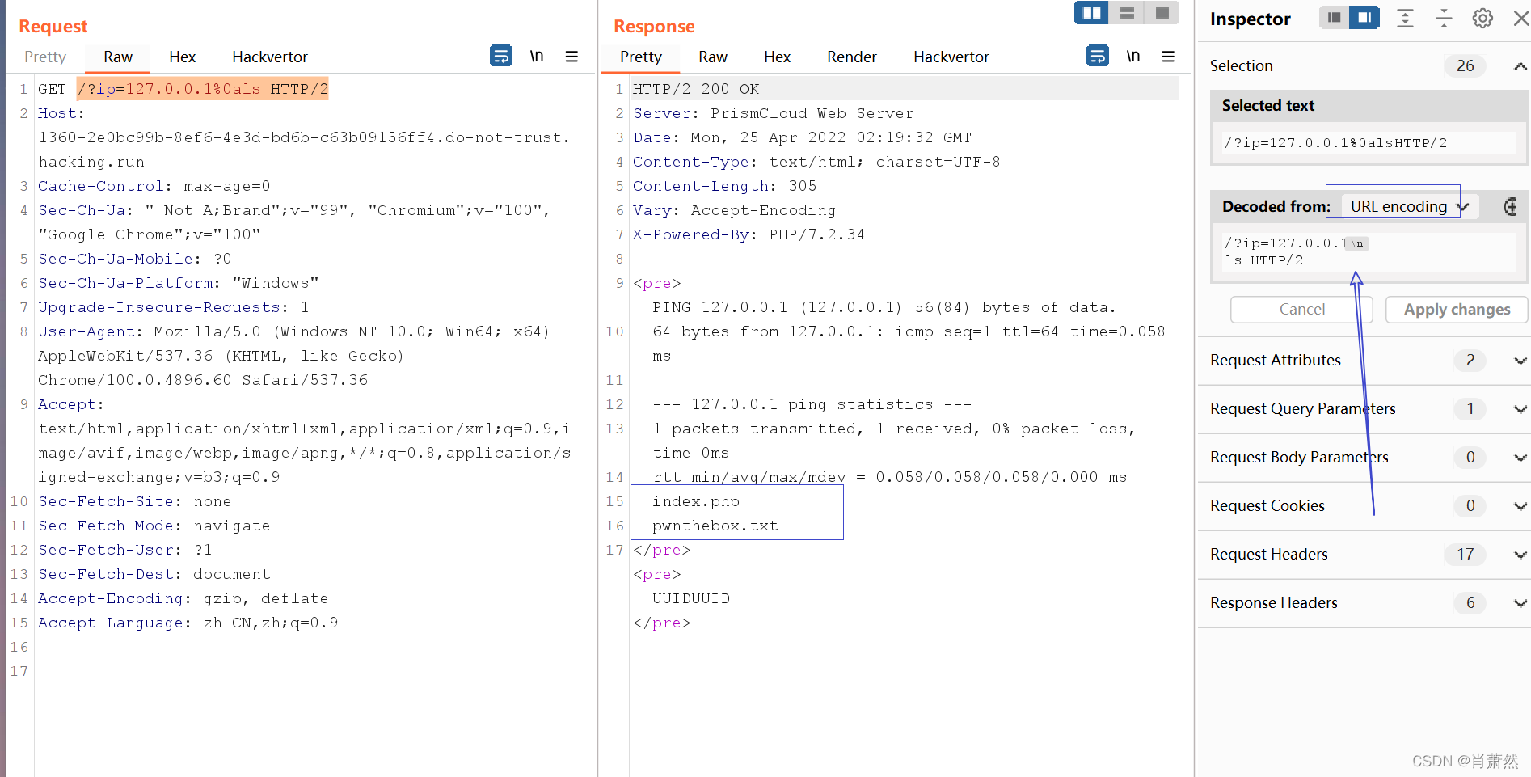Click 'Cache-Control' request header line
Screen dimensions: 1531x777
pyautogui.click(x=154, y=186)
